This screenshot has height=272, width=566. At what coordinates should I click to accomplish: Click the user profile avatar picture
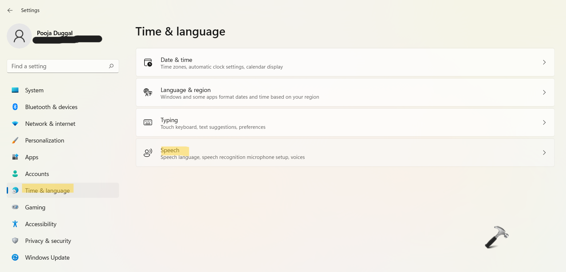19,36
